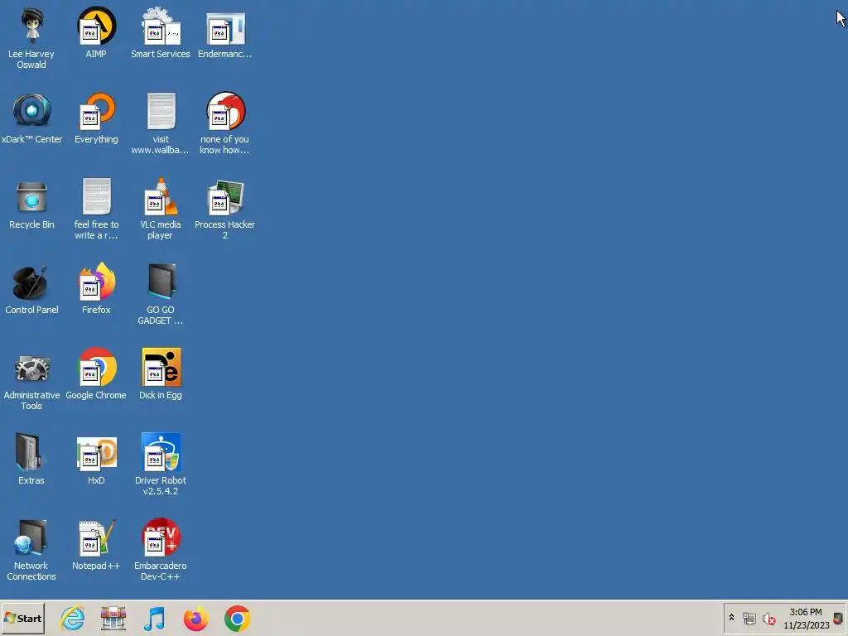Show hidden system tray icons
Image resolution: width=848 pixels, height=636 pixels.
[x=732, y=618]
